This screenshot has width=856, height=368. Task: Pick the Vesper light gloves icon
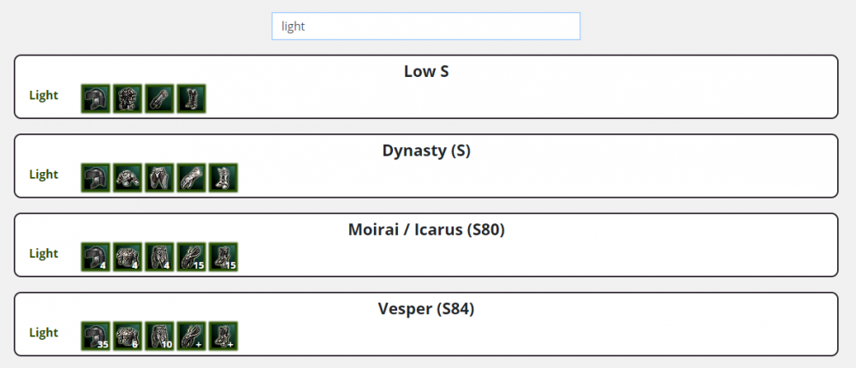point(191,335)
